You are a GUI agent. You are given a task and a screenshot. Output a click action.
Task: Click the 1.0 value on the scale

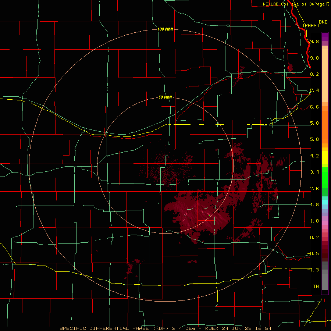click(x=314, y=221)
